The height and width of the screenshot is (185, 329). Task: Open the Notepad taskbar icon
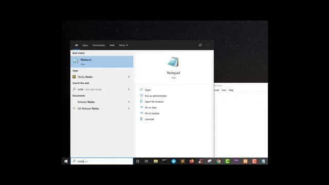click(x=263, y=161)
